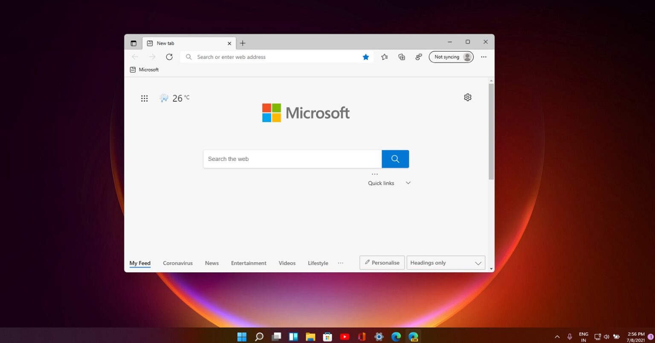Open the page layout settings gear
This screenshot has height=343, width=655.
click(467, 97)
